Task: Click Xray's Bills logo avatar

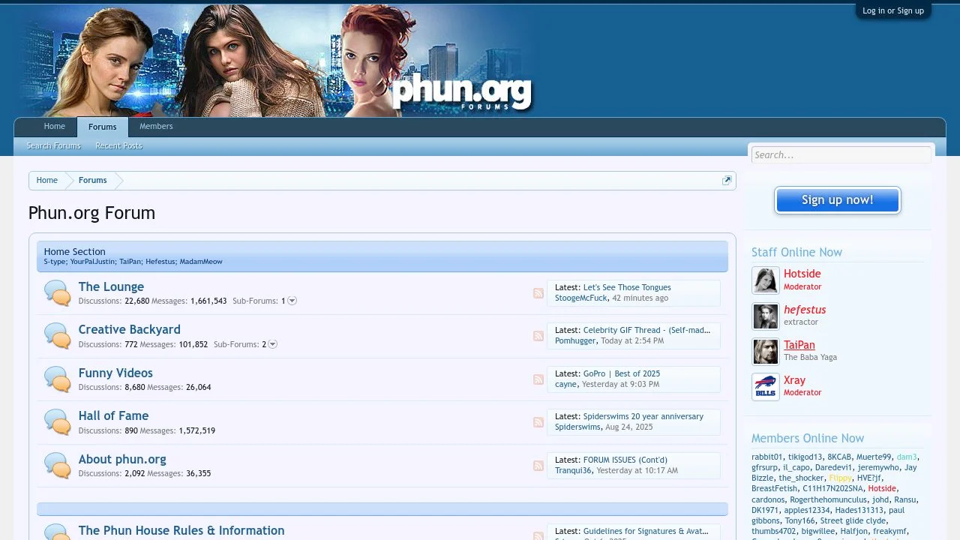Action: [765, 386]
